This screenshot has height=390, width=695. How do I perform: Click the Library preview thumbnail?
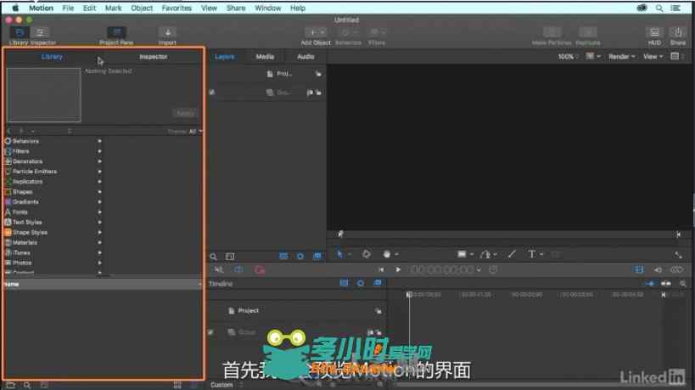[44, 94]
